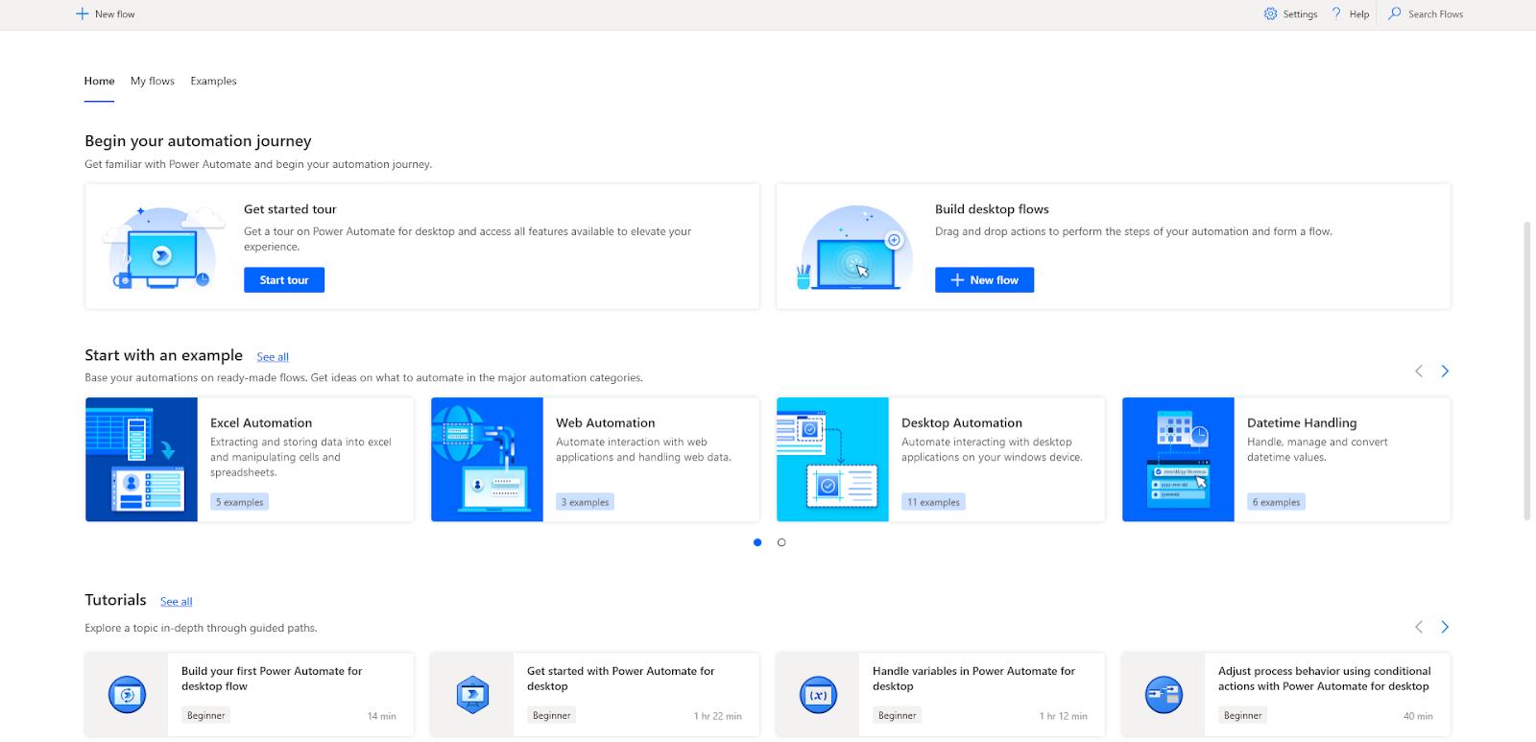Click the Search Flows input field

tap(1435, 14)
